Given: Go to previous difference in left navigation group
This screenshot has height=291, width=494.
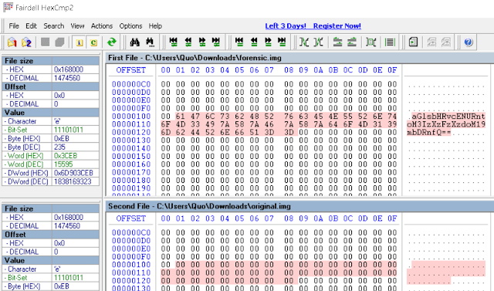Looking at the screenshot, I should pos(188,42).
